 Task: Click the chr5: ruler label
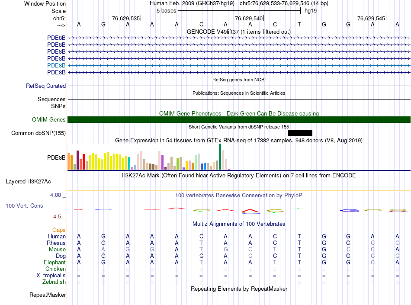click(x=59, y=18)
